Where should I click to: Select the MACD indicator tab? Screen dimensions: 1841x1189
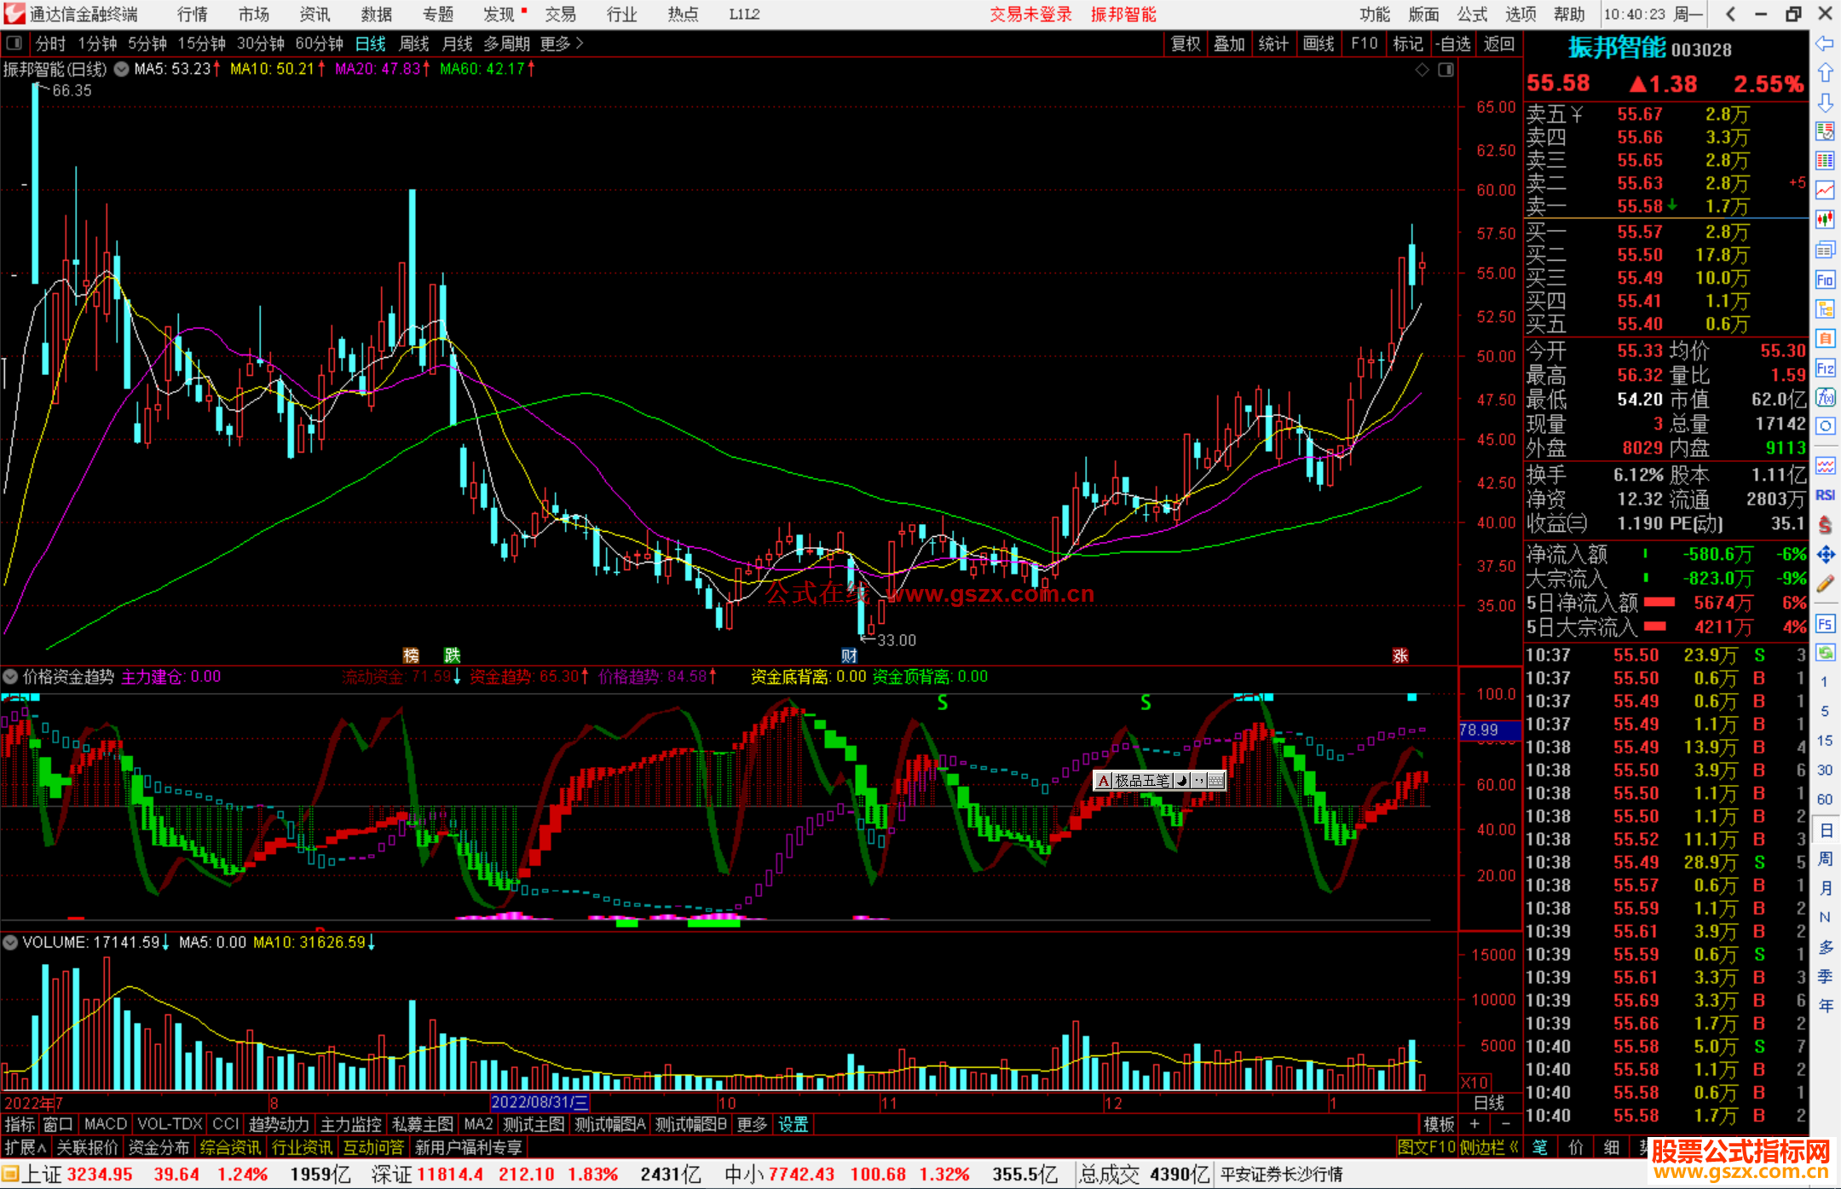tap(105, 1124)
